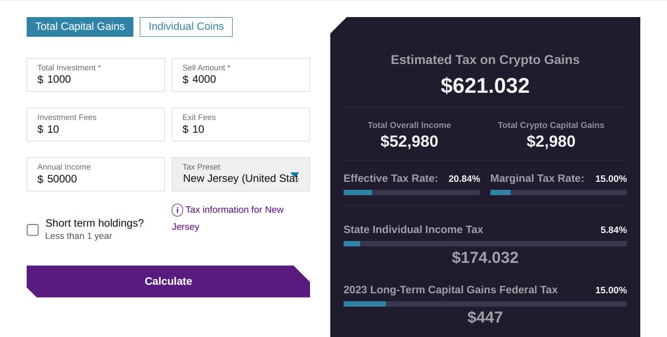
Task: Open Tax information for New Jersey link
Action: coord(234,210)
